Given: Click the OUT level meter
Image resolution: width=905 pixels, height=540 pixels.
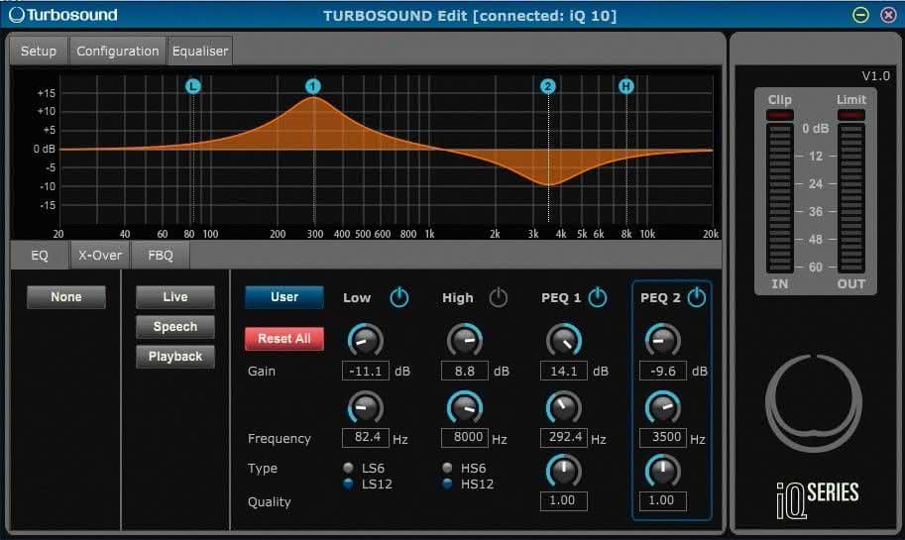Looking at the screenshot, I should point(850,198).
